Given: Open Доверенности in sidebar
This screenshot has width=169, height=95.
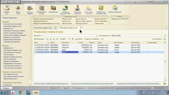Looking at the screenshot, I should 8,48.
